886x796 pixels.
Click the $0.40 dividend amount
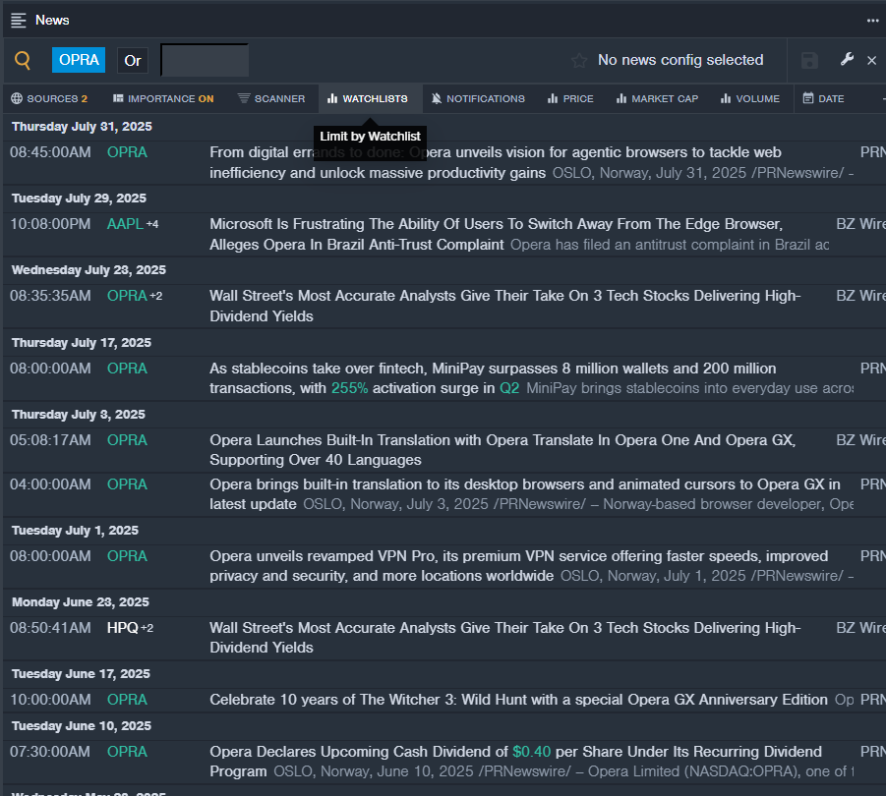(531, 752)
